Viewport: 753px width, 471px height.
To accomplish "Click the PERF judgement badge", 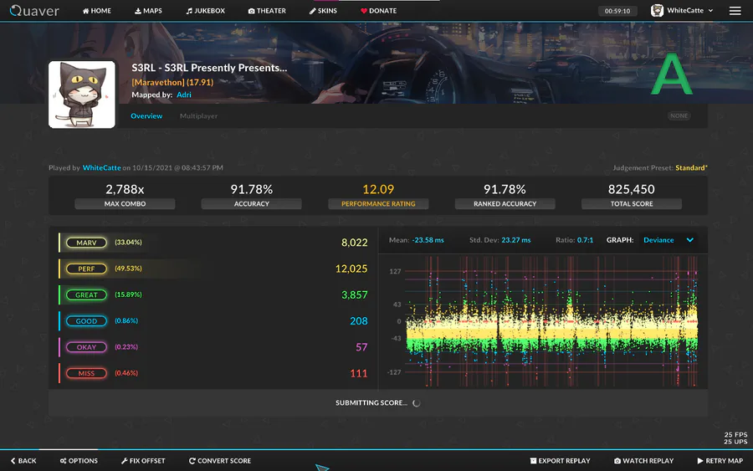I will pyautogui.click(x=86, y=269).
